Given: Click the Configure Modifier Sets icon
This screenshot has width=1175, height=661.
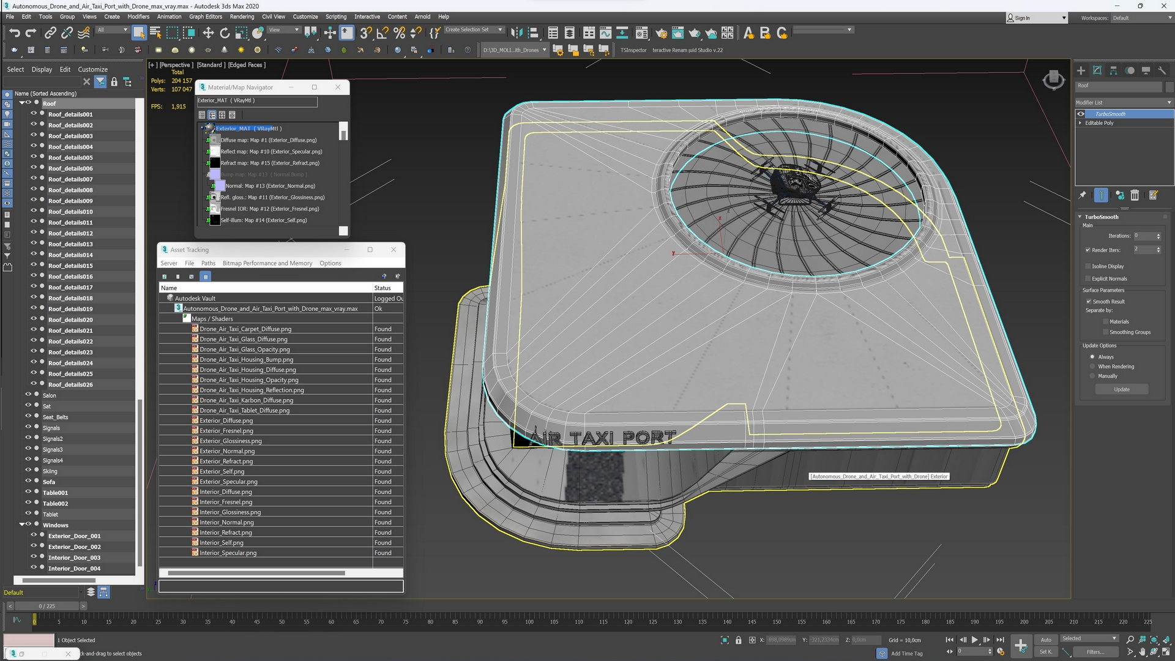Looking at the screenshot, I should pyautogui.click(x=1153, y=195).
